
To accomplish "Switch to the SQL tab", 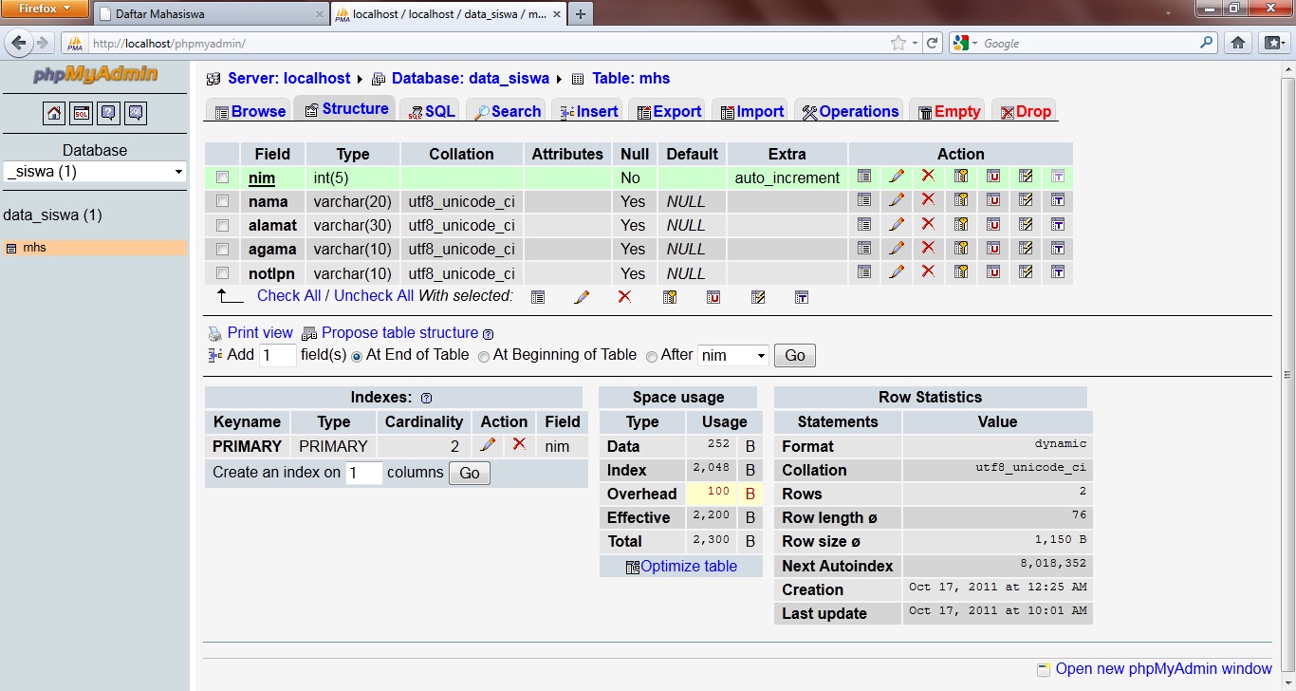I will (x=431, y=110).
